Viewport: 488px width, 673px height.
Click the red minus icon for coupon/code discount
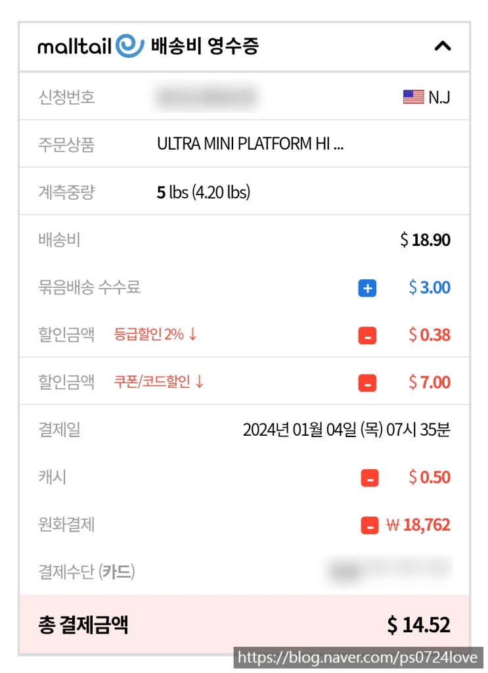[x=367, y=383]
